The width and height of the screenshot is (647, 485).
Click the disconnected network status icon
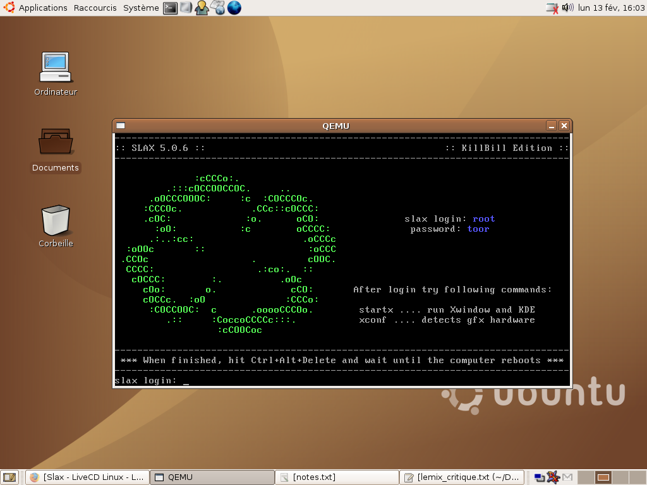coord(552,8)
